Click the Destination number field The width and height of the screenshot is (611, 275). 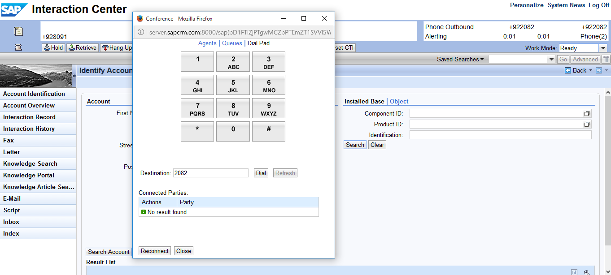coord(210,173)
